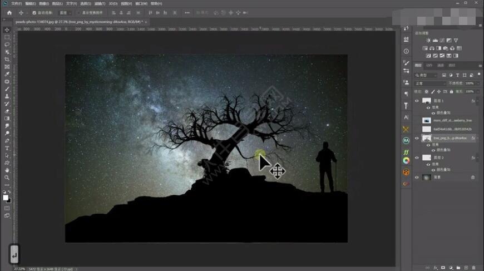Click the zoom percentage field in status bar
Image resolution: width=484 pixels, height=271 pixels.
[x=19, y=269]
